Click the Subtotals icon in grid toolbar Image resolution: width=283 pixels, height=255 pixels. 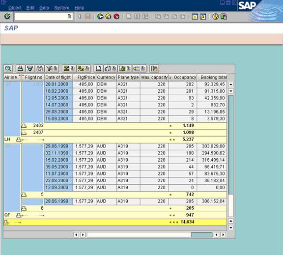pyautogui.click(x=81, y=69)
